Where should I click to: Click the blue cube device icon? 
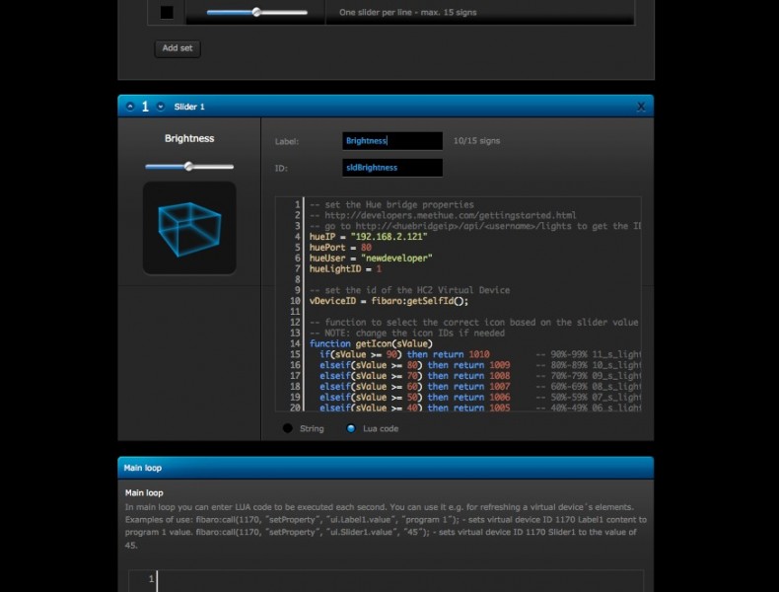pos(189,227)
